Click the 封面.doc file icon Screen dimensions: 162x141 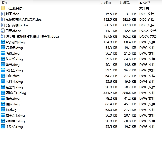point(3,14)
